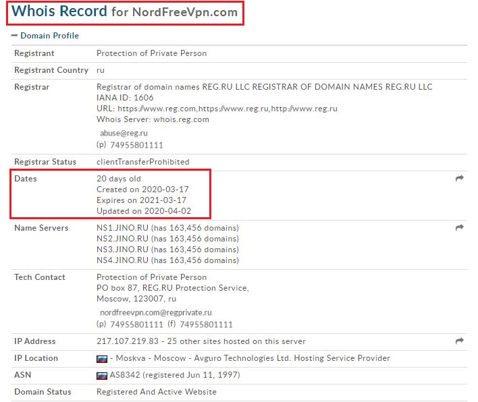Click the minus icon before Domain Profile
This screenshot has width=478, height=402.
click(14, 36)
